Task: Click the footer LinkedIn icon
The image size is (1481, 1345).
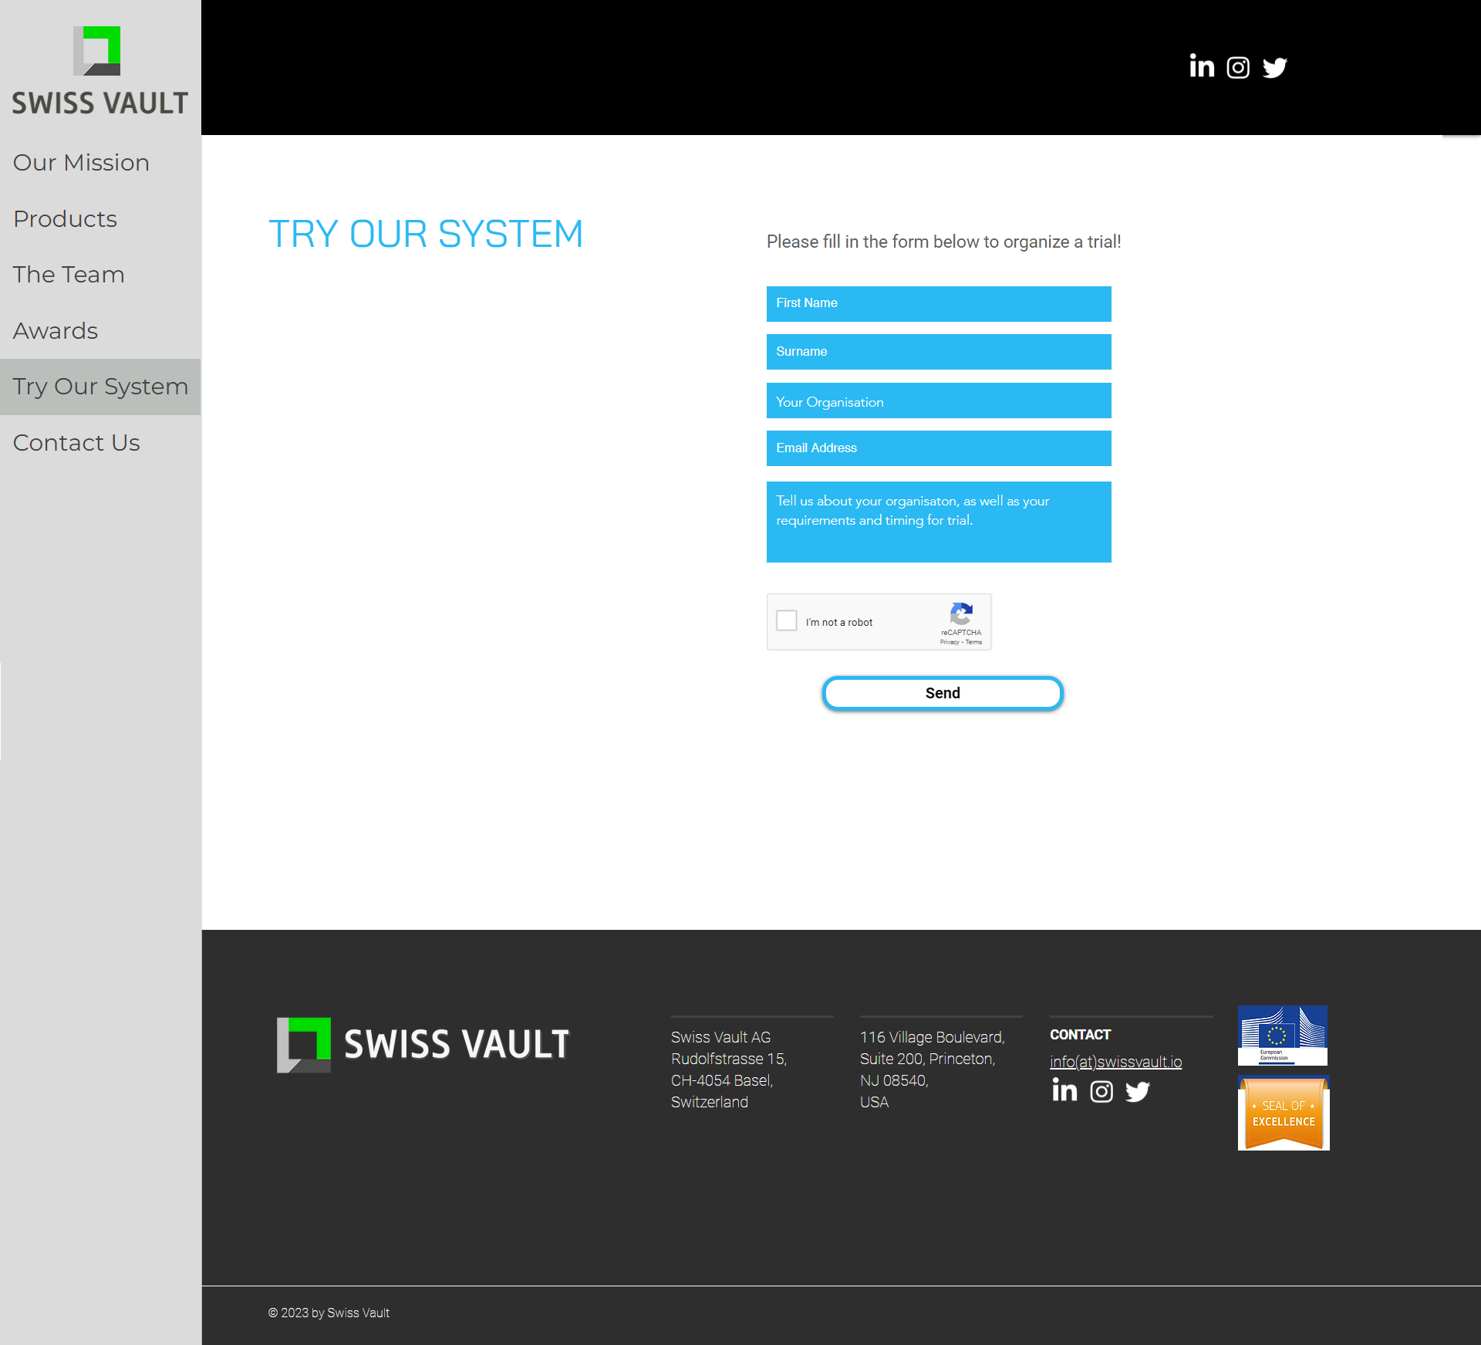Action: coord(1064,1090)
